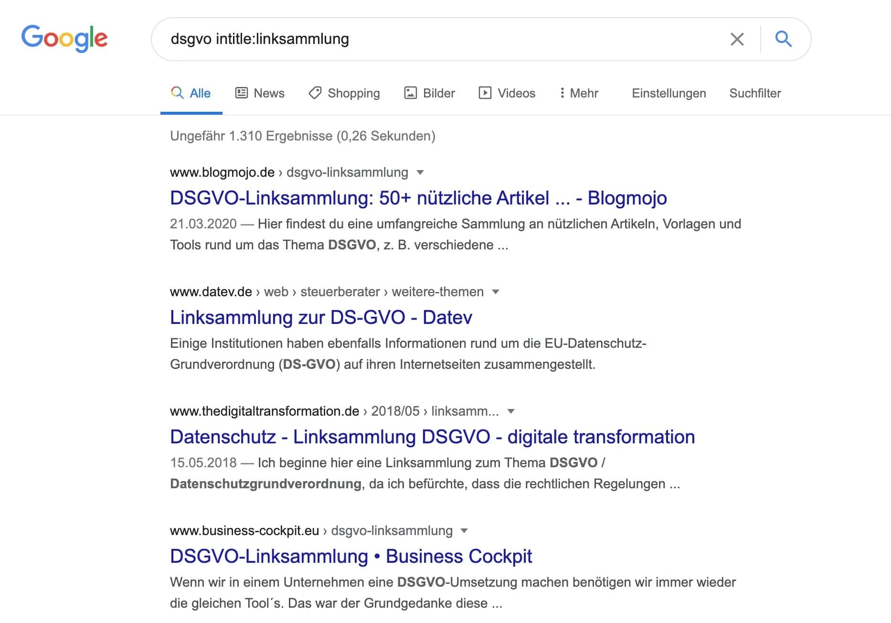891x623 pixels.
Task: Open 'DSGVO-Linksammlung • Business Cockpit'
Action: [x=351, y=556]
